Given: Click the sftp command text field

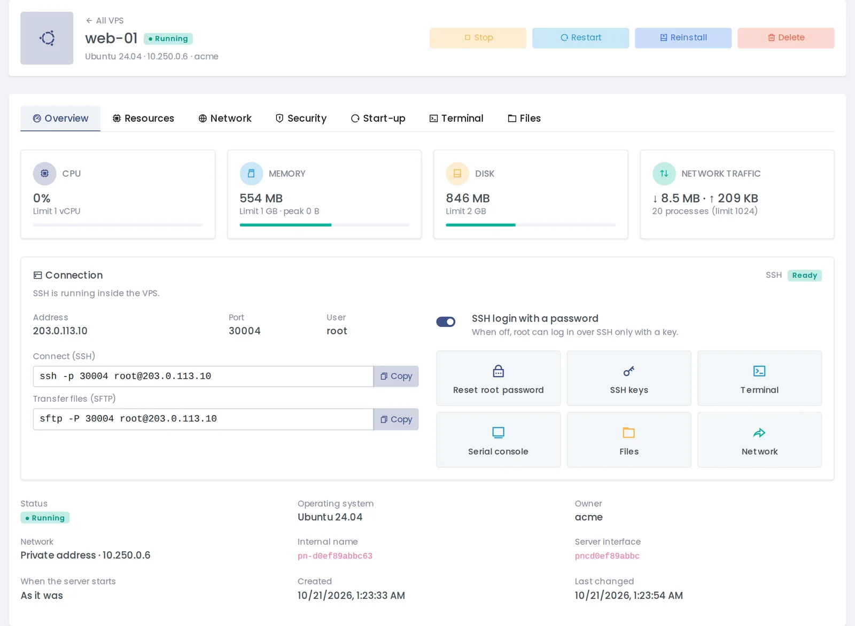Looking at the screenshot, I should pyautogui.click(x=203, y=419).
